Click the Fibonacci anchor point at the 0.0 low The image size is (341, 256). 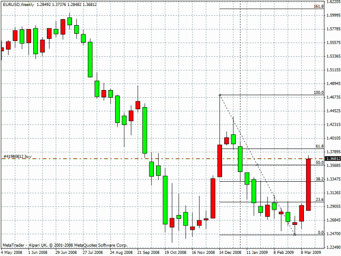295,235
